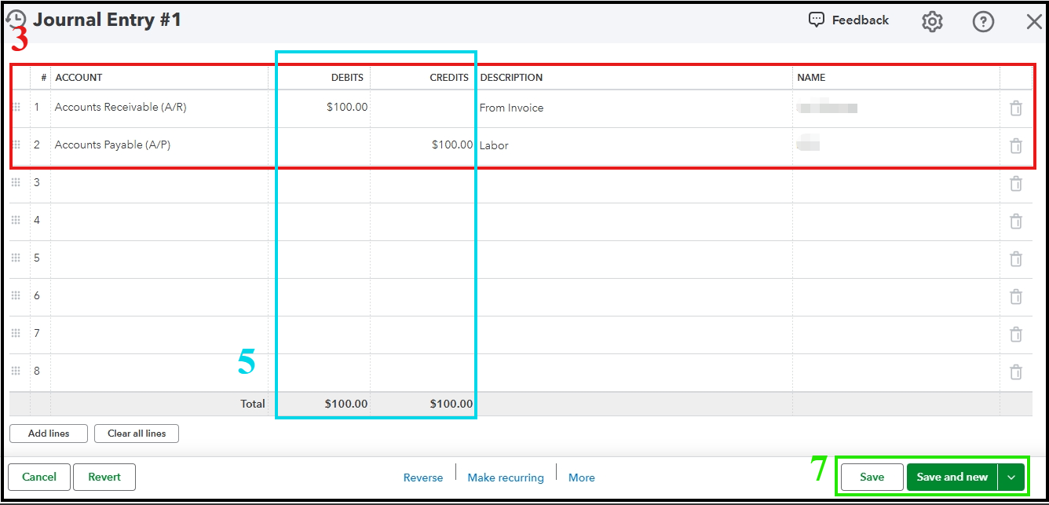Click the empty account field on line 3

tap(160, 183)
